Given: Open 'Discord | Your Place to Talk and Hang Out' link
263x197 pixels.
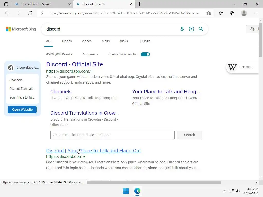Looking at the screenshot, I should [93, 151].
